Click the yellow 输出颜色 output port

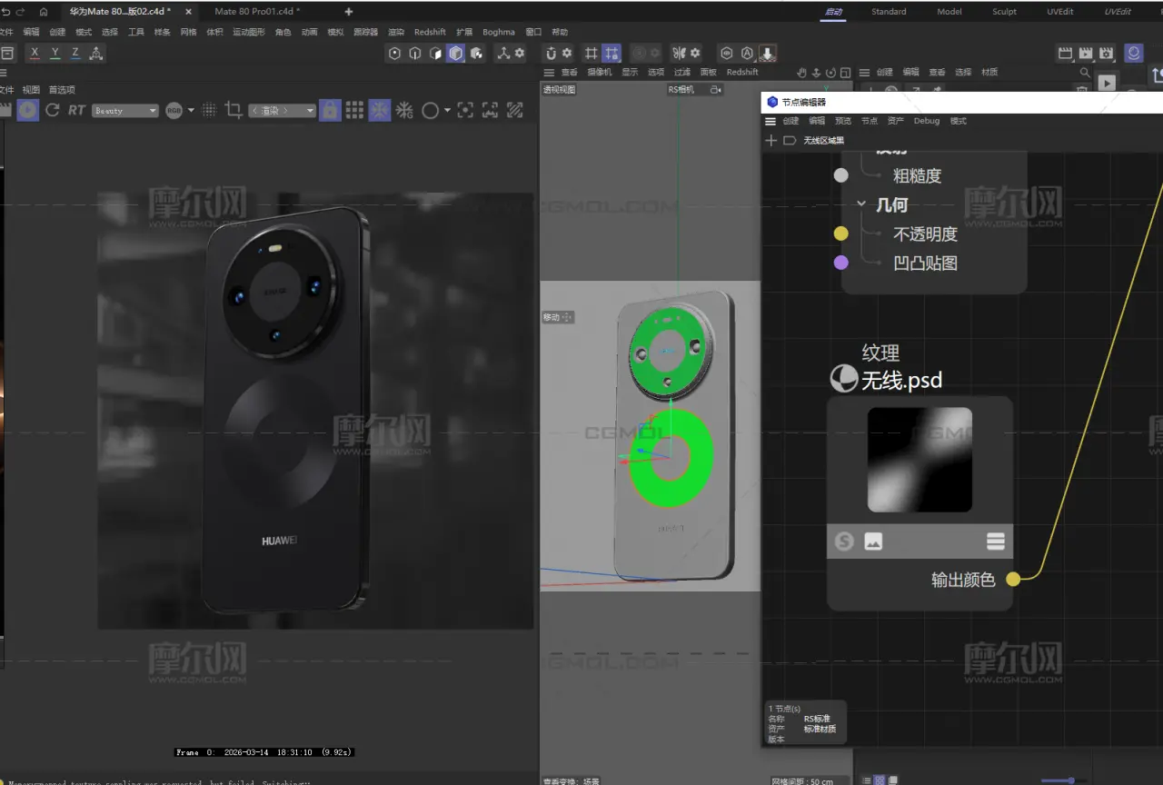(1013, 579)
